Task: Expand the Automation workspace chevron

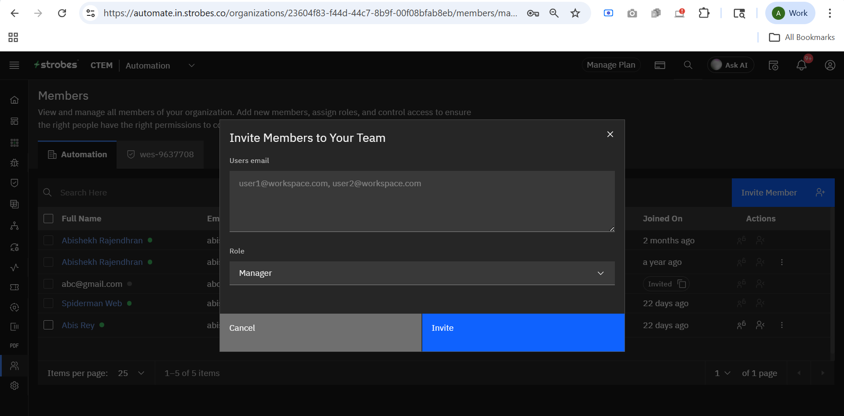Action: click(x=191, y=65)
